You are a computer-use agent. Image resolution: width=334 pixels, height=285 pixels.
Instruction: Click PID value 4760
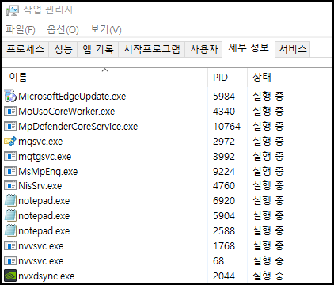[224, 186]
